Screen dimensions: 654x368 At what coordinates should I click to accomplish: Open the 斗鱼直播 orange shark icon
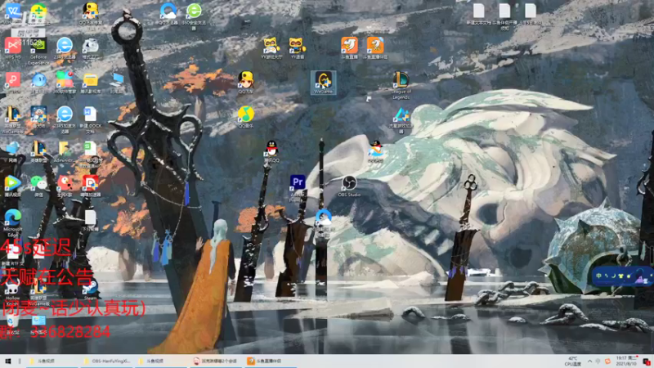pyautogui.click(x=349, y=48)
